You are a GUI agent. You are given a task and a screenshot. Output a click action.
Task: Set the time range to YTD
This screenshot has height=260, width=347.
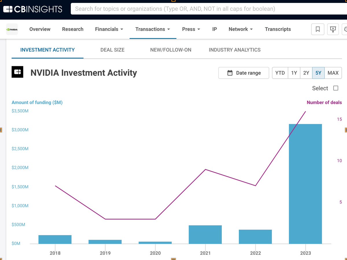(x=280, y=73)
